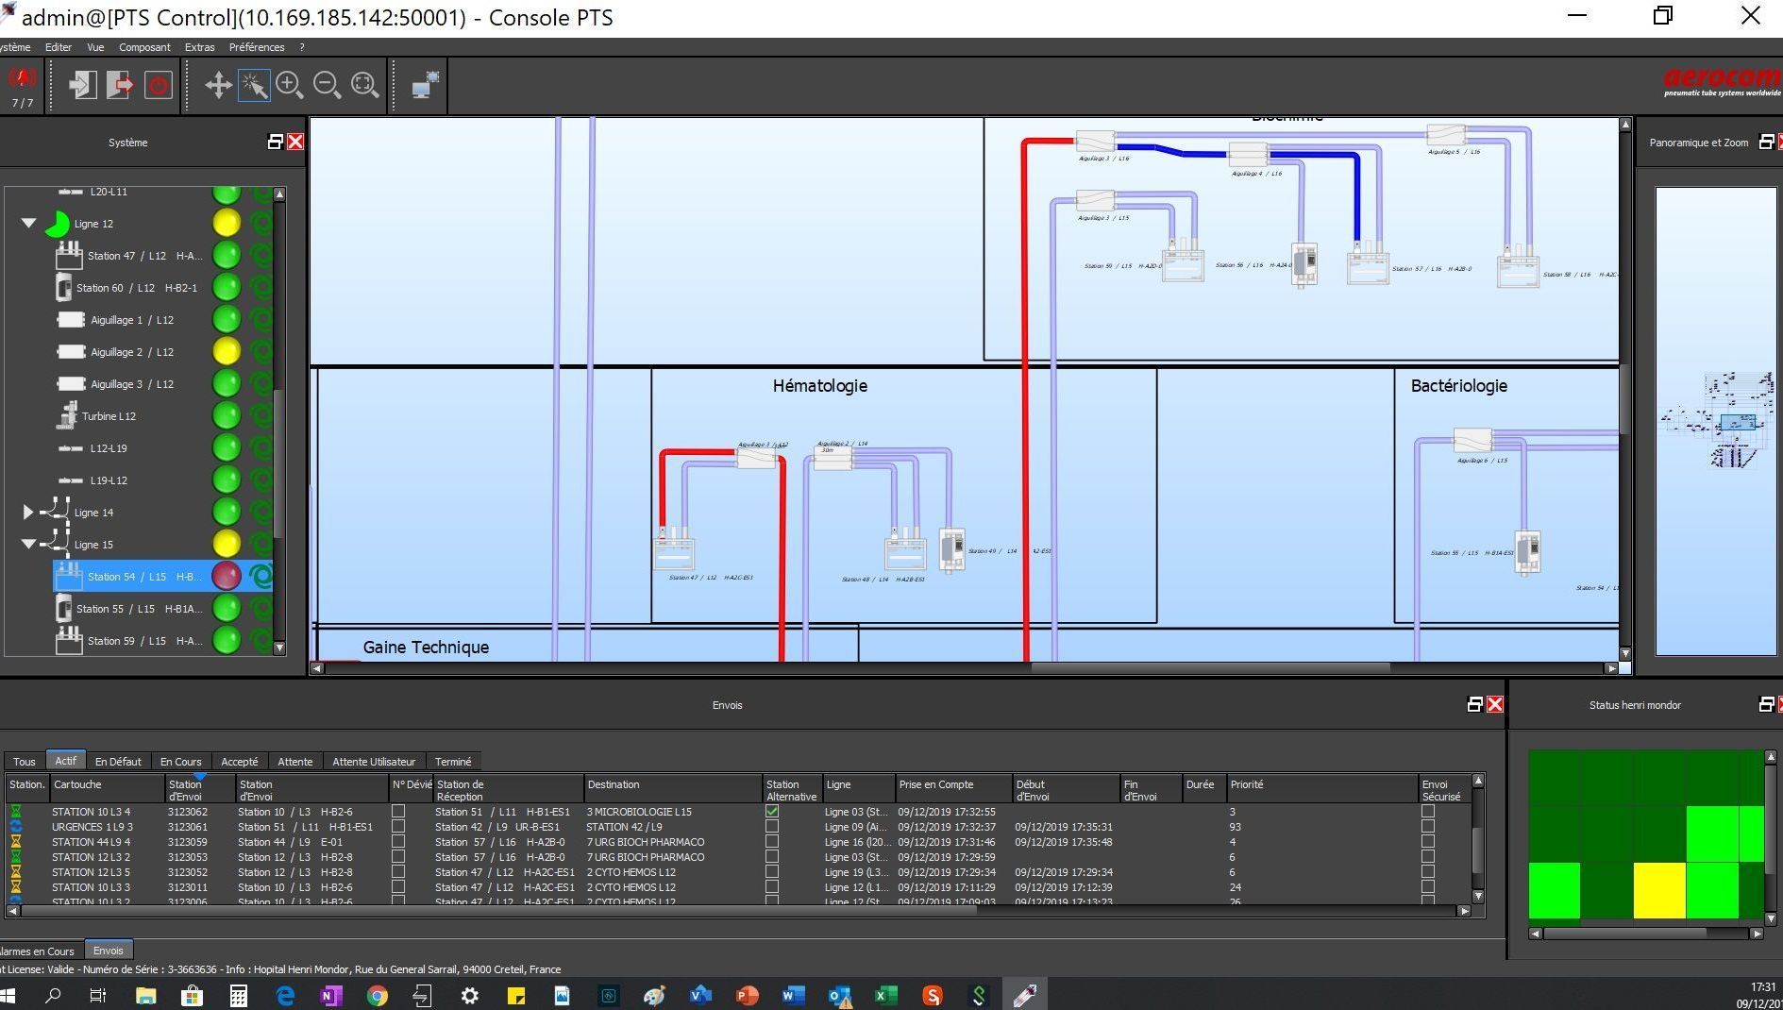
Task: Select the pan move tool
Action: 218,85
